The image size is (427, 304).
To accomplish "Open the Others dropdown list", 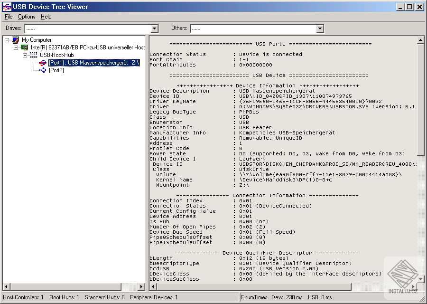I will (320, 28).
